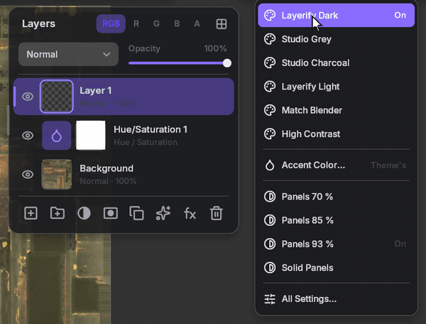Choose Solid Panels option

337,268
